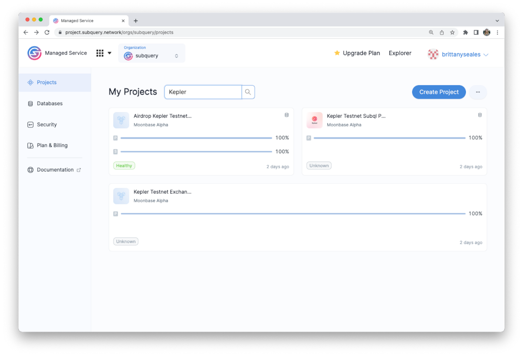Click P slot icon on Kepler Exchange card
Image resolution: width=523 pixels, height=356 pixels.
[x=115, y=214]
